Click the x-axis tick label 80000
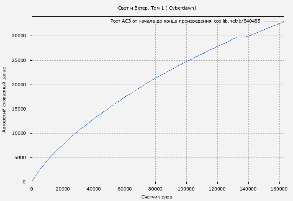 pos(155,188)
